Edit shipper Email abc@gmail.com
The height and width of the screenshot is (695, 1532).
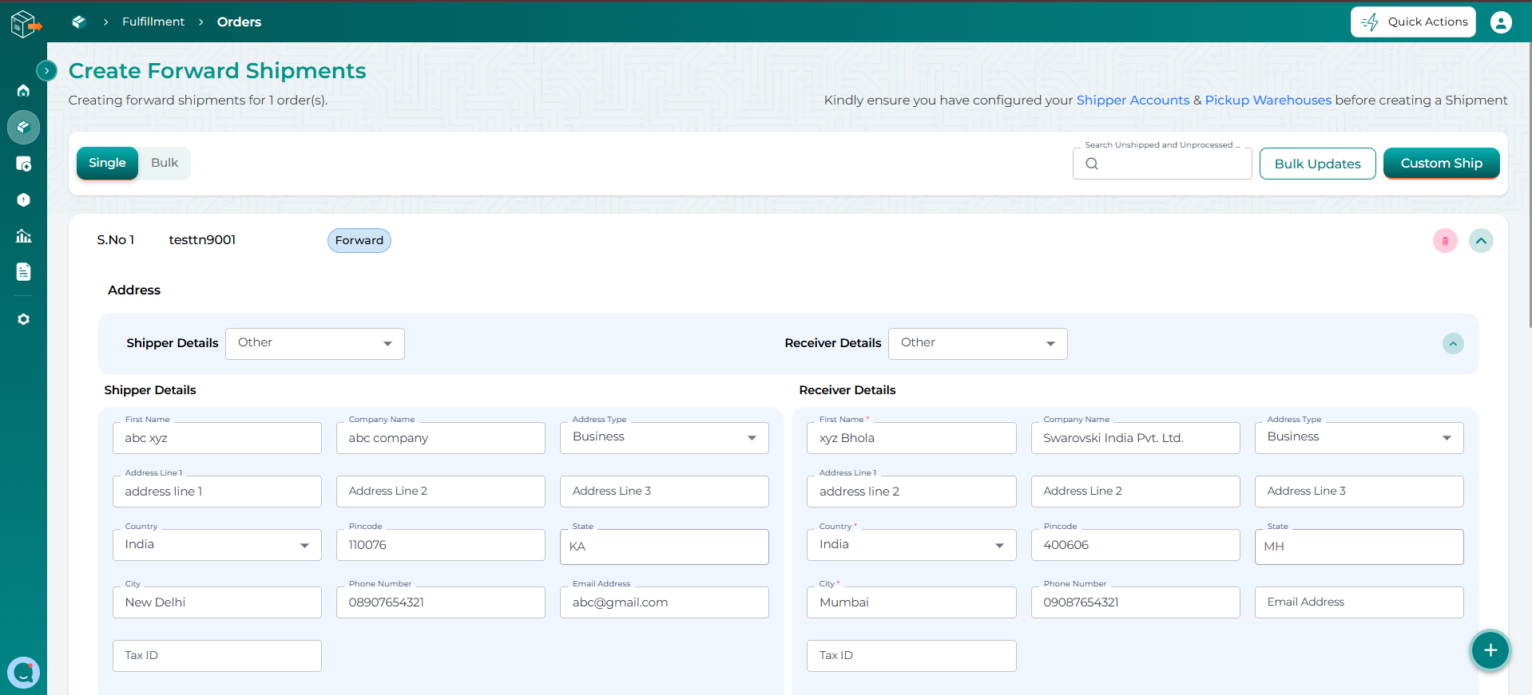pyautogui.click(x=665, y=602)
